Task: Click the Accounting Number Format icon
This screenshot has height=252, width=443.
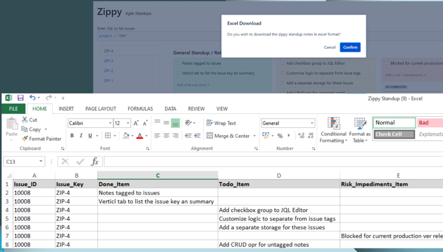Action: 265,135
